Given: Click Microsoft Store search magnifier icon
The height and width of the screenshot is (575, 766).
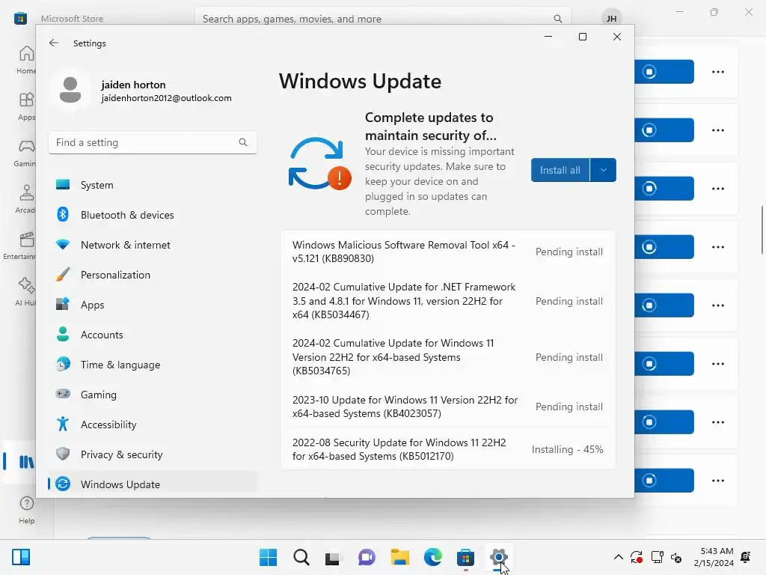Looking at the screenshot, I should [557, 19].
